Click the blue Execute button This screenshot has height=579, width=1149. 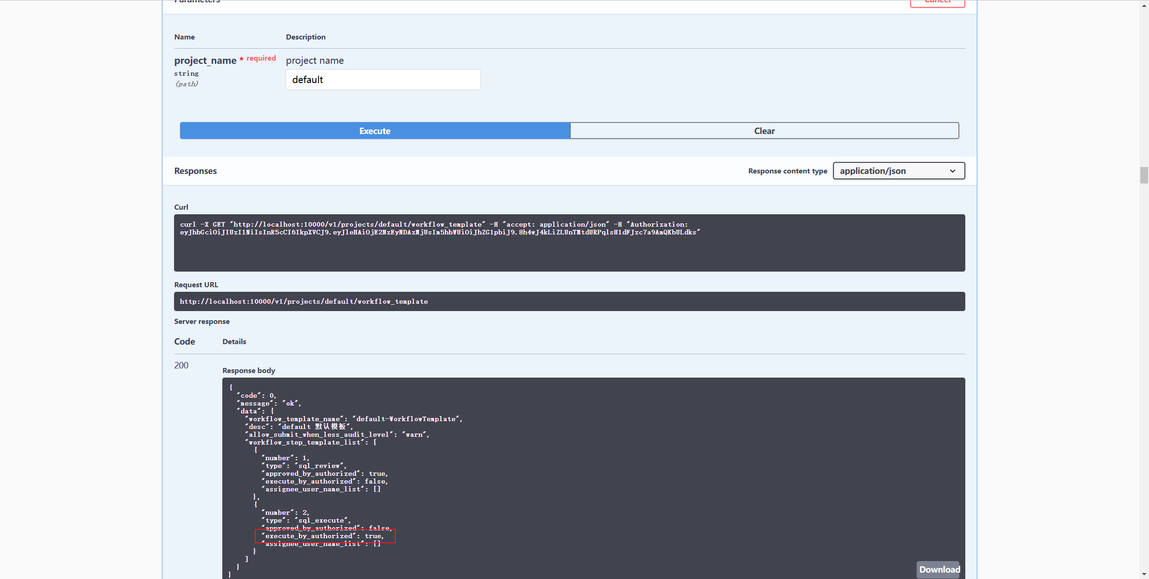point(374,131)
